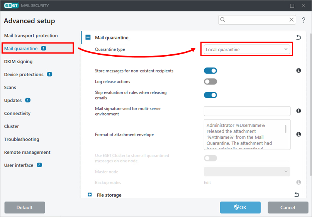Revert File storage section with undo arrow
The image size is (312, 217).
[x=297, y=195]
